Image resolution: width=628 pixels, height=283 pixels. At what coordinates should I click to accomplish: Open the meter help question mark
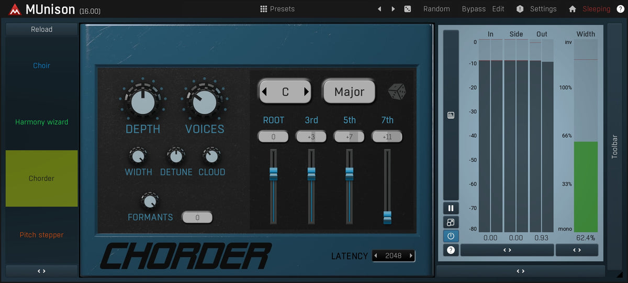[451, 251]
